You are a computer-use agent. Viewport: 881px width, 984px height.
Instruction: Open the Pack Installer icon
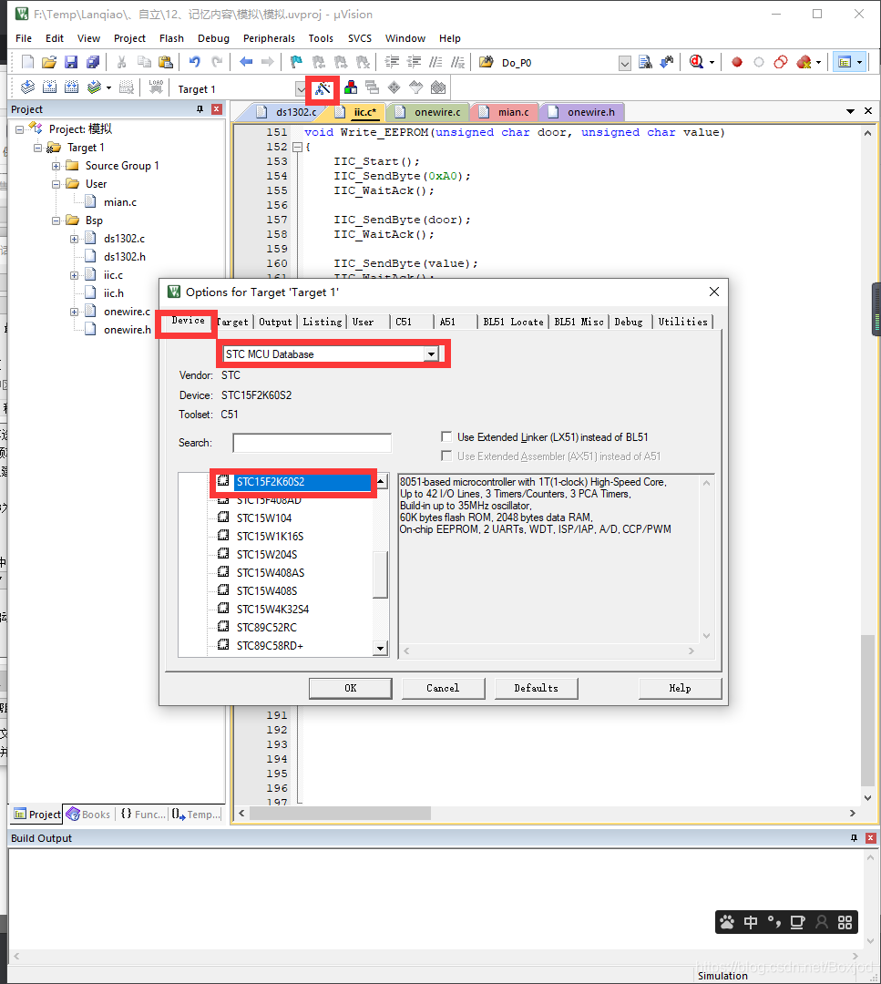coord(438,87)
